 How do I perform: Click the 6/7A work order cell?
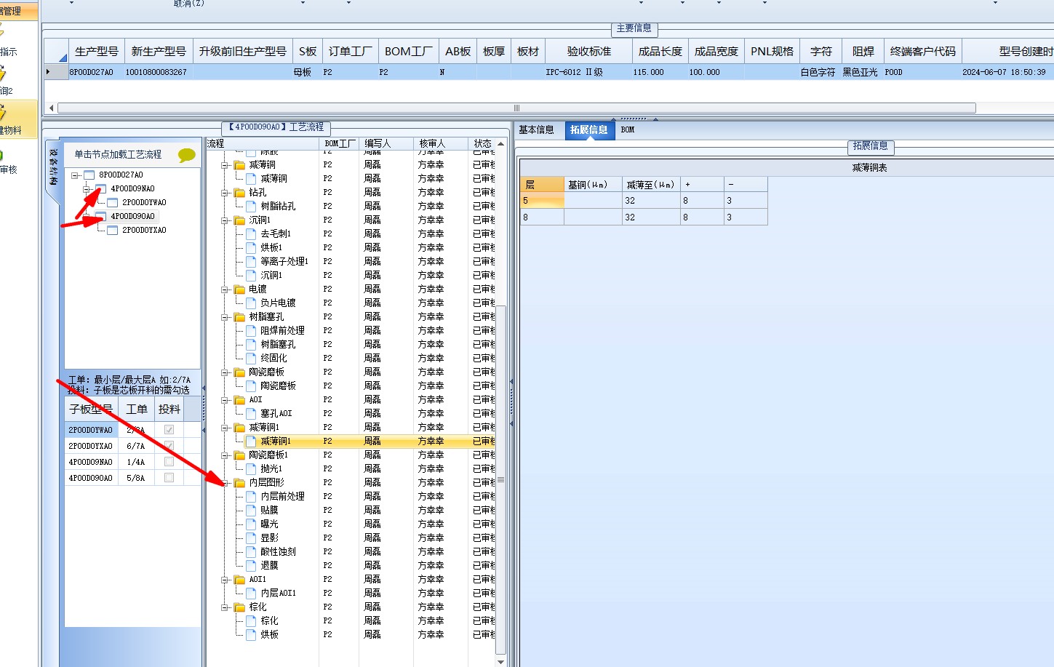coord(136,446)
